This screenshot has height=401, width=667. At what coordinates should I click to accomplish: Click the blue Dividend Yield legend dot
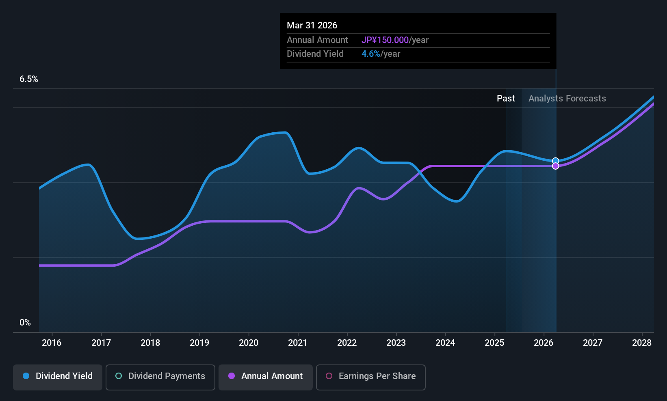[x=26, y=376]
